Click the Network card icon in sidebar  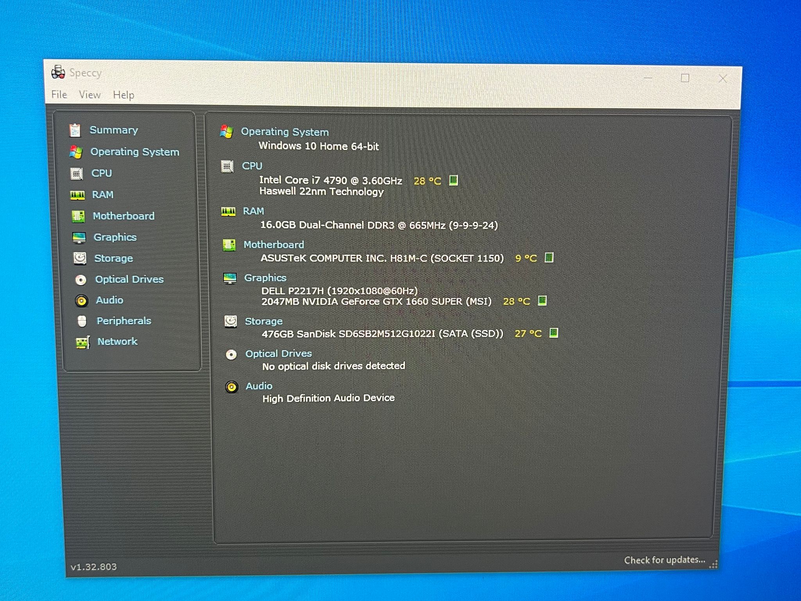[83, 342]
